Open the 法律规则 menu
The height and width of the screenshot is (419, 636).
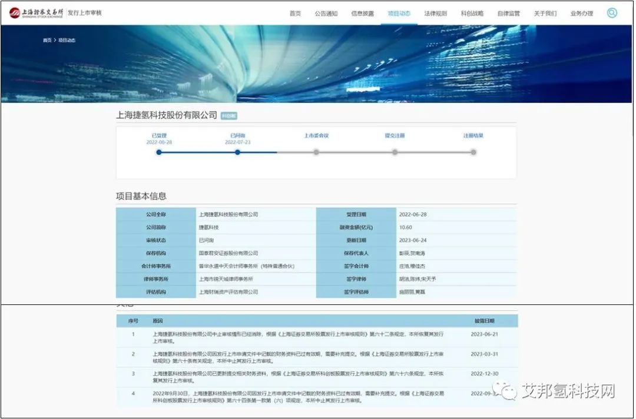436,14
